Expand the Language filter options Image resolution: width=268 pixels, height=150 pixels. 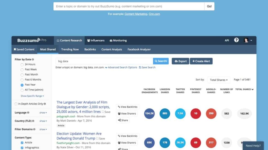click(43, 113)
